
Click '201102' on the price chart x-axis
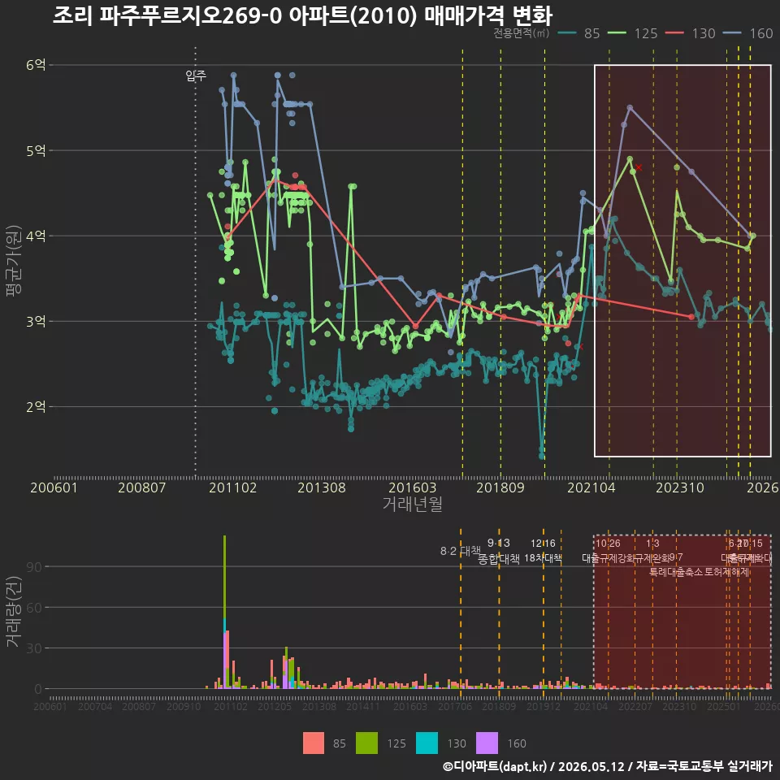pos(233,487)
